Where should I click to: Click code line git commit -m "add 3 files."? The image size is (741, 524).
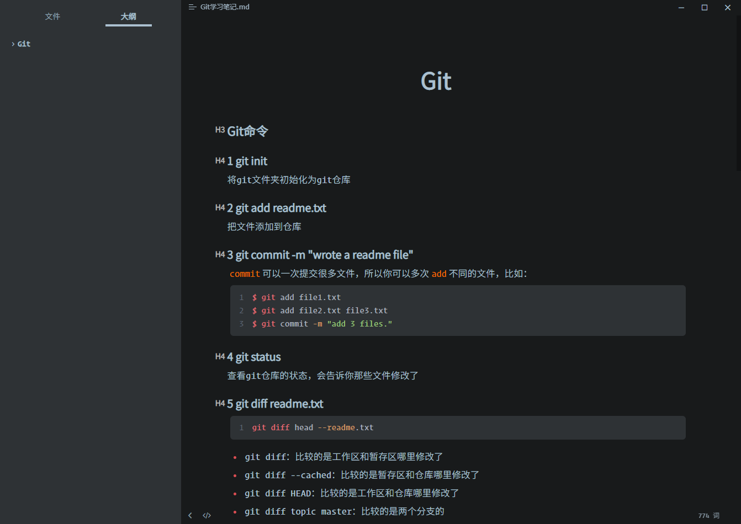pos(322,324)
